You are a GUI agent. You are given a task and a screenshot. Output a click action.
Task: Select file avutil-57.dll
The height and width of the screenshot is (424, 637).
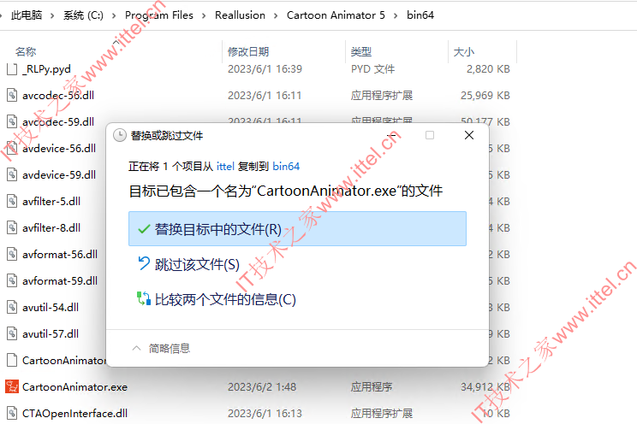click(51, 334)
